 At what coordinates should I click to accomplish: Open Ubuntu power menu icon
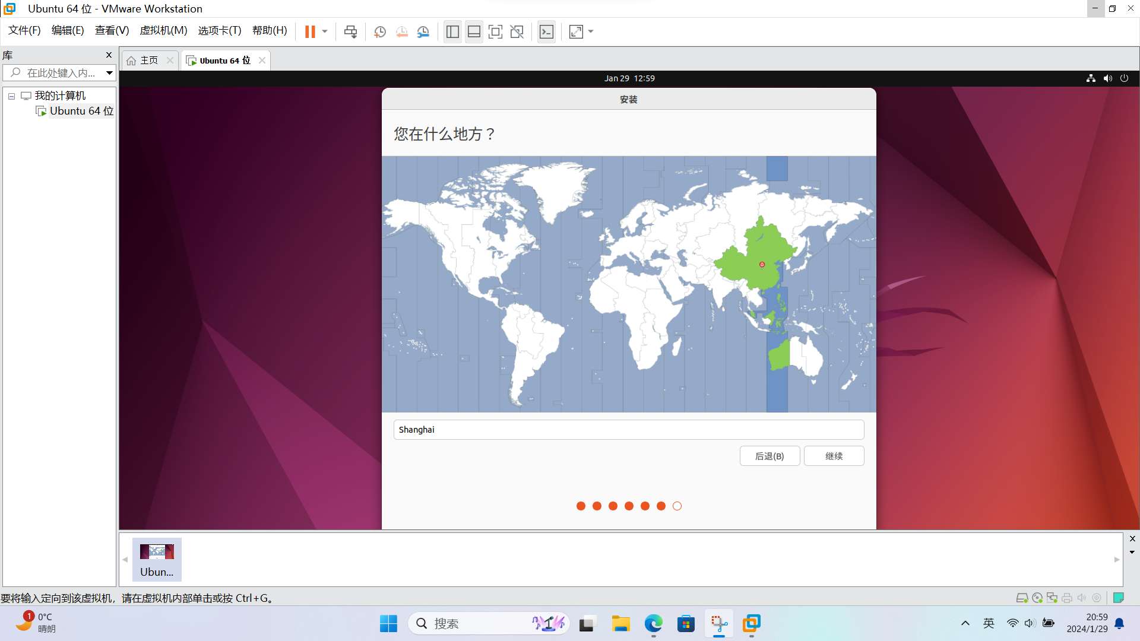point(1124,78)
